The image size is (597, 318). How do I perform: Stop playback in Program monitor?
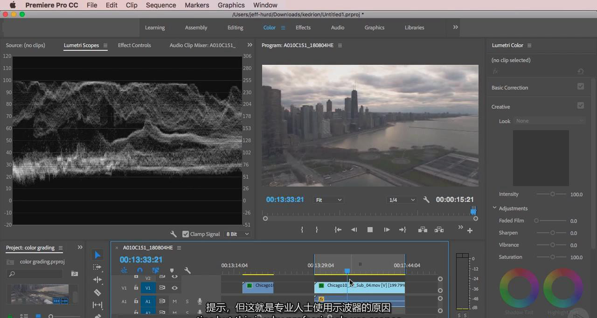pos(370,230)
